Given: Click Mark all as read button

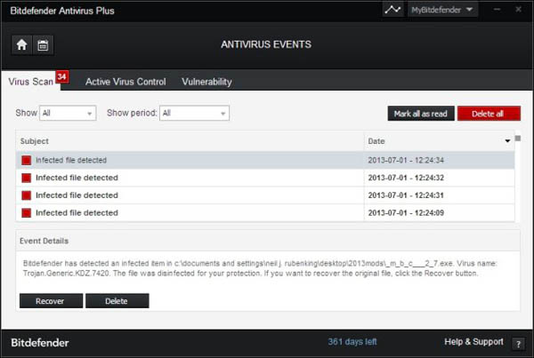Looking at the screenshot, I should 421,114.
